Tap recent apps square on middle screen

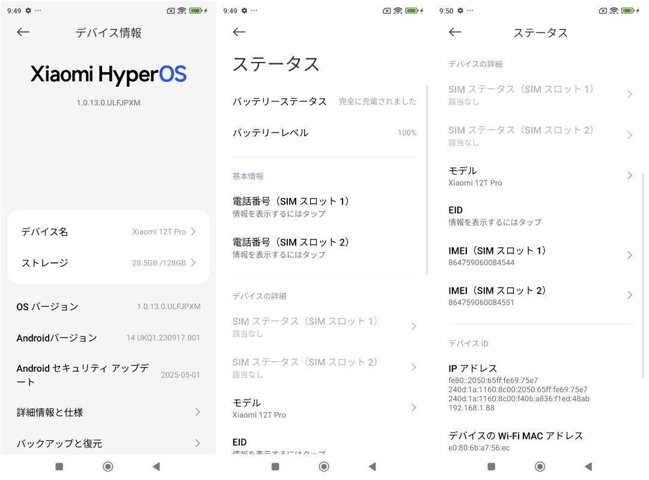[275, 467]
